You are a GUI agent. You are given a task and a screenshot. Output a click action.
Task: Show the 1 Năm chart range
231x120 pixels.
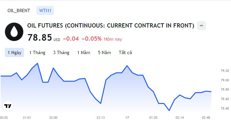84,52
